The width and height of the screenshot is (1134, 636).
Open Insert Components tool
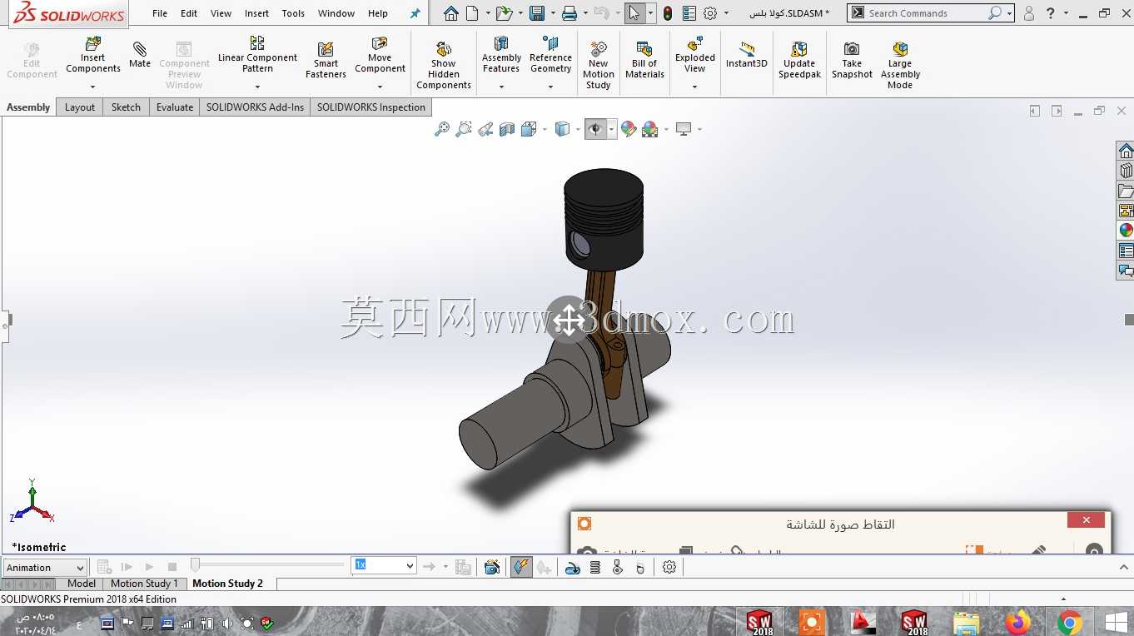(92, 54)
